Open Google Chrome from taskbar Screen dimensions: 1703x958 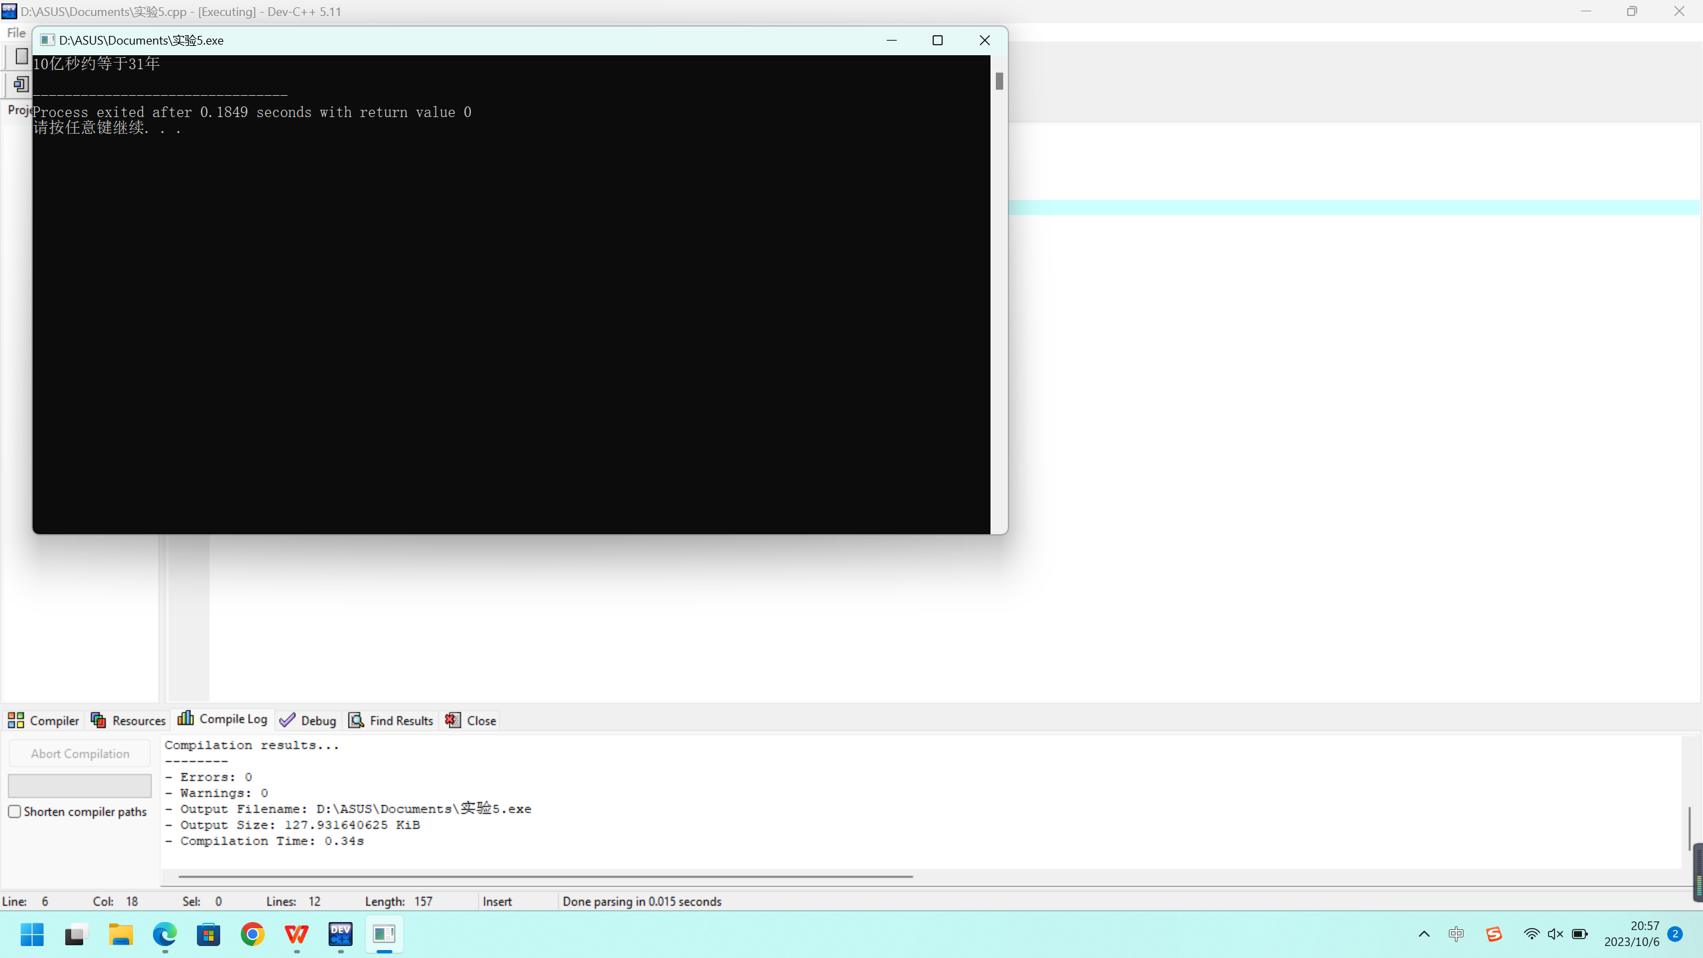click(x=253, y=935)
